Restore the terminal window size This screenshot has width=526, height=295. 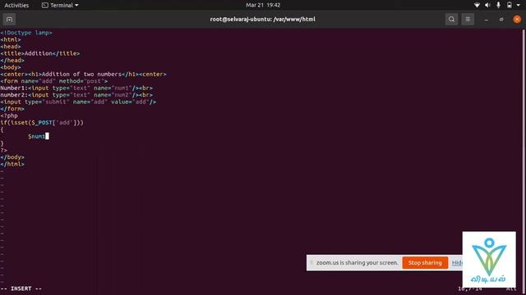(501, 20)
